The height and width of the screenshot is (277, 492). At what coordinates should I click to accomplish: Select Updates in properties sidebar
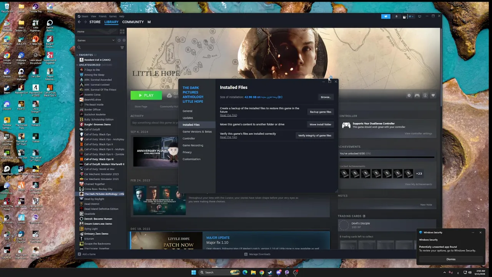point(188,118)
